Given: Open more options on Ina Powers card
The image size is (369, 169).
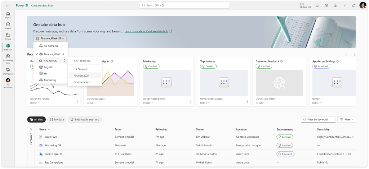Looking at the screenshot, I should click(x=77, y=101).
